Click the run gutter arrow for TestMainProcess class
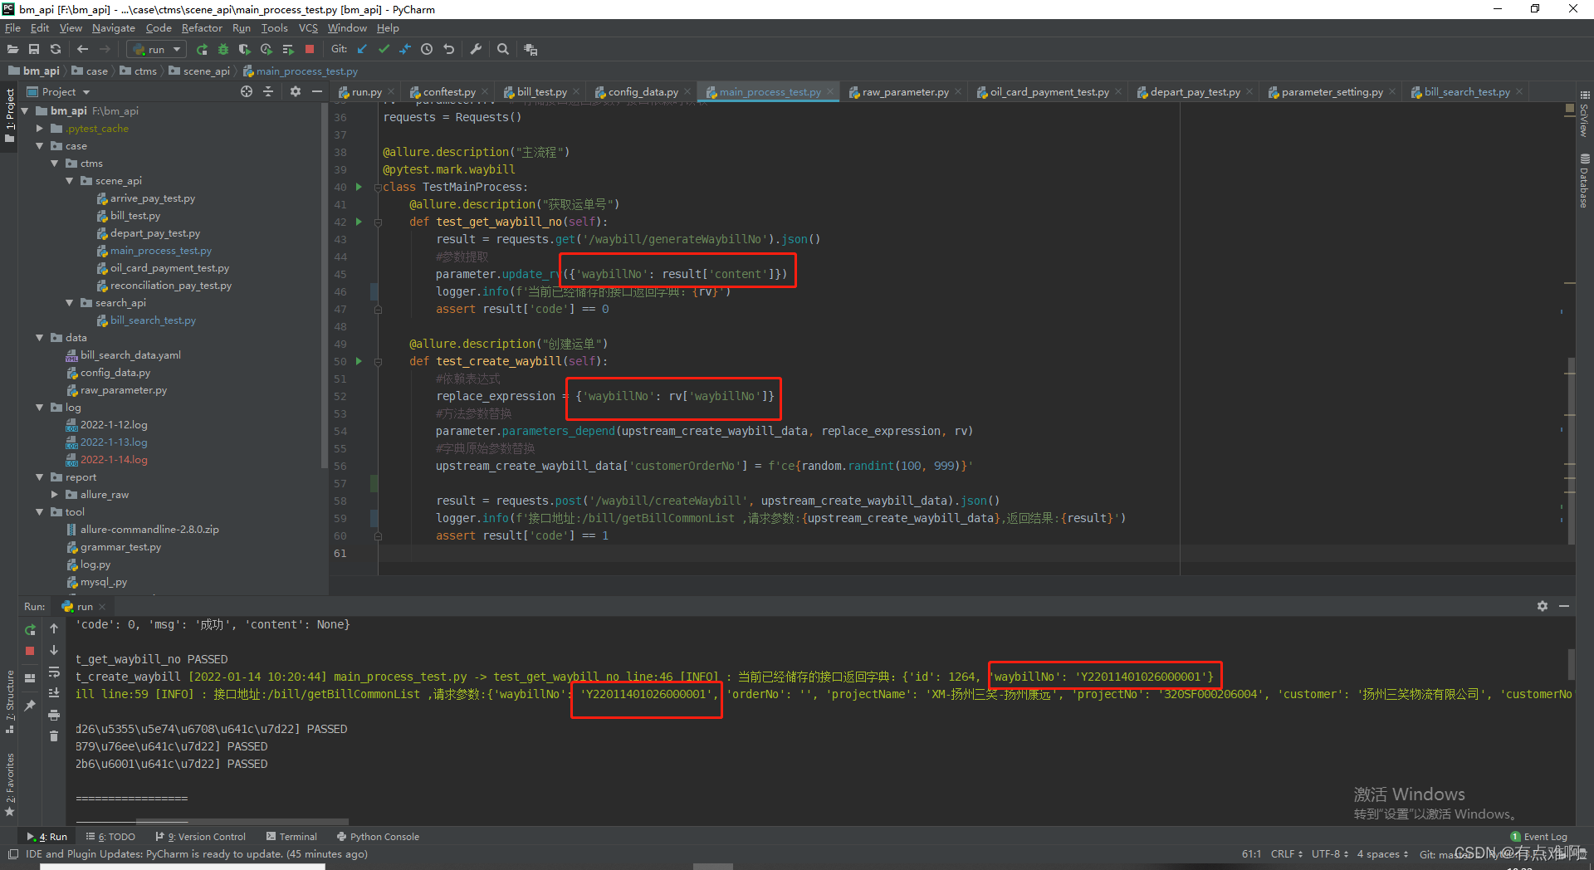This screenshot has width=1594, height=870. point(359,187)
